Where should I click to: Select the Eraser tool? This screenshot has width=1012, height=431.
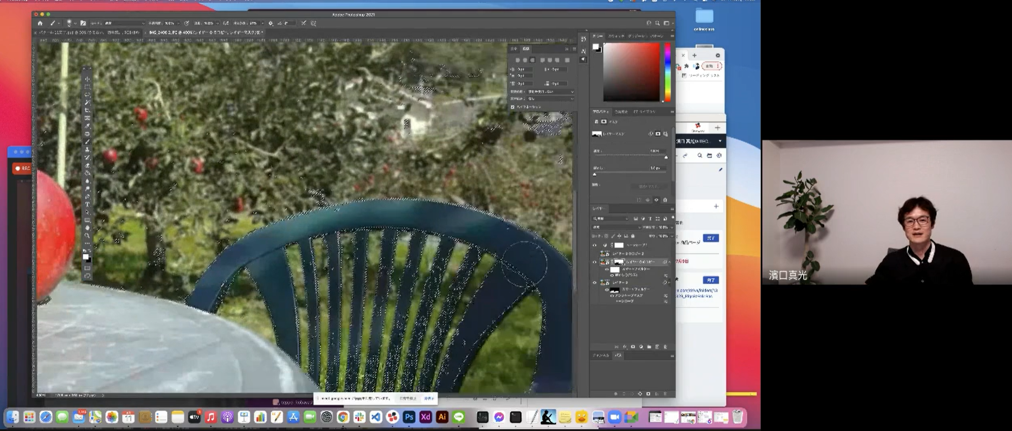pyautogui.click(x=87, y=165)
